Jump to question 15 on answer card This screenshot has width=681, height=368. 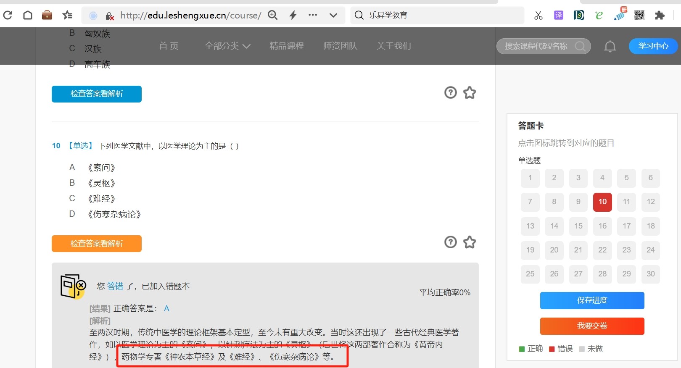[x=578, y=226]
